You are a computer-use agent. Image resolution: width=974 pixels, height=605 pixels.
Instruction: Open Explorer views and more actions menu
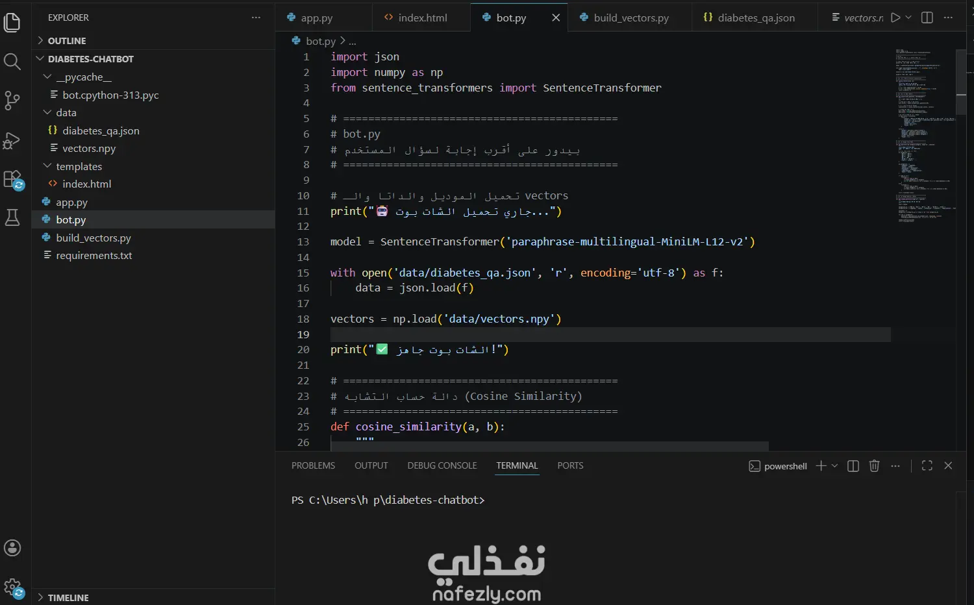256,18
